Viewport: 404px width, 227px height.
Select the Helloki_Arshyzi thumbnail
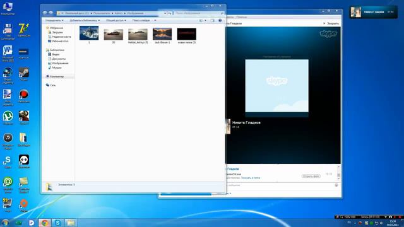pos(138,35)
